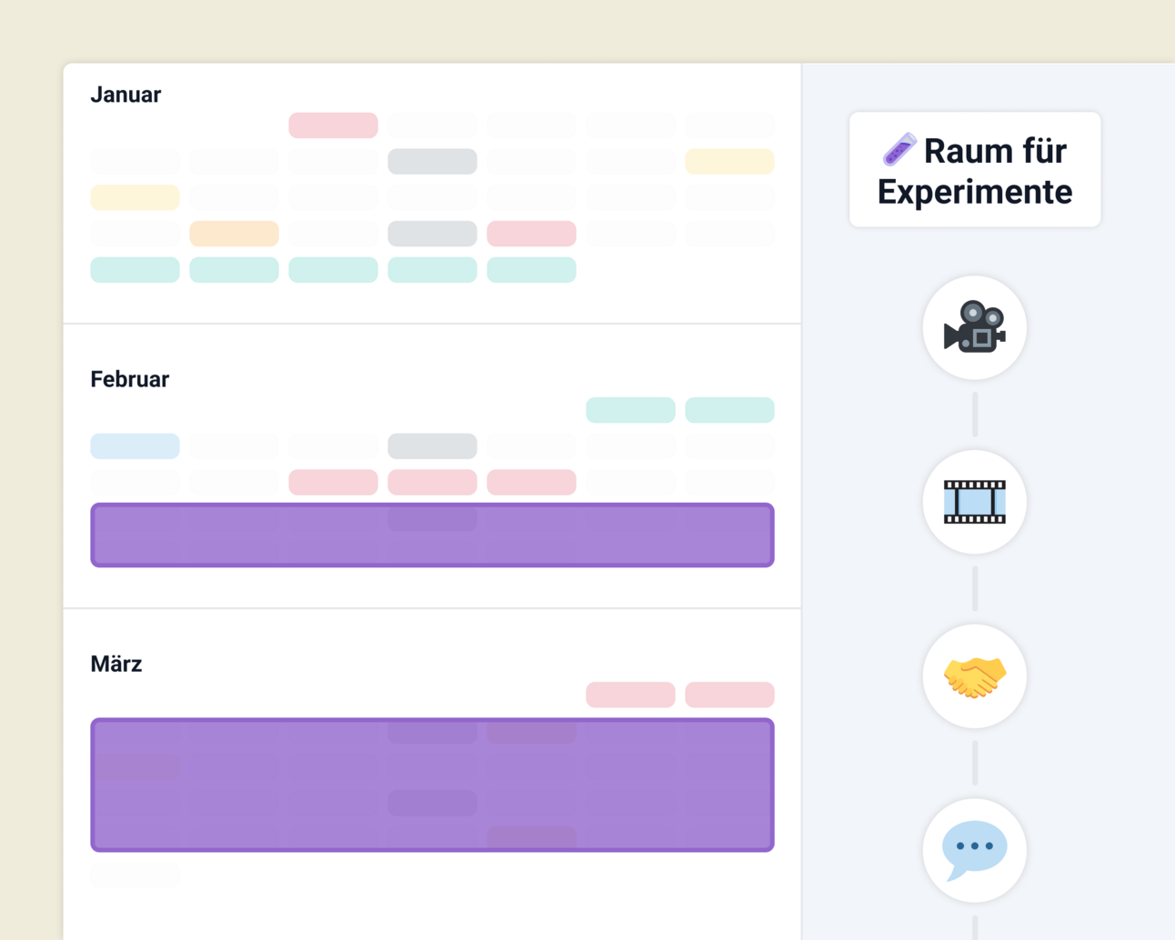This screenshot has height=940, width=1175.
Task: Click the light blue entry in Februar
Action: tap(135, 446)
